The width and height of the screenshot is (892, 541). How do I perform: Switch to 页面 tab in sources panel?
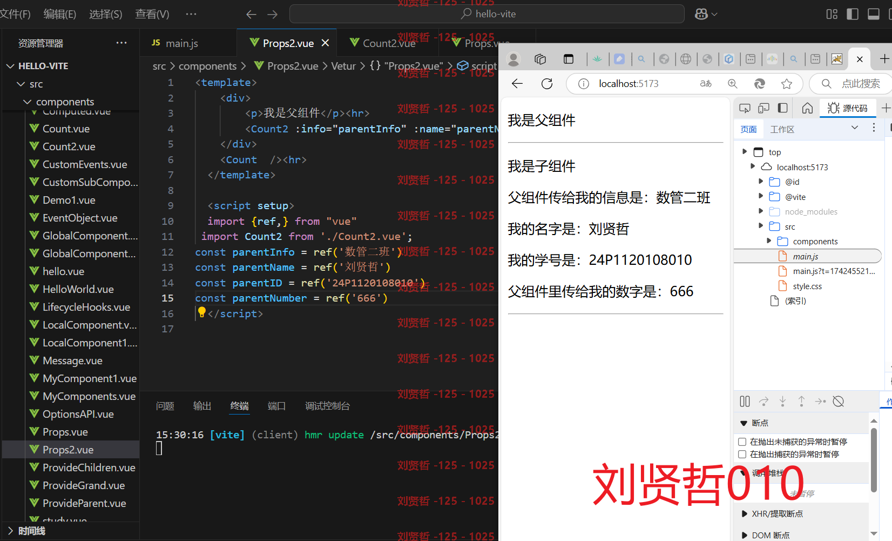click(748, 129)
